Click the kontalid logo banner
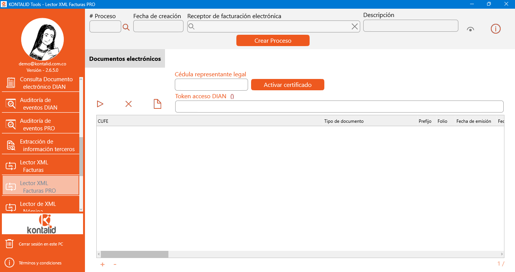 [x=42, y=224]
